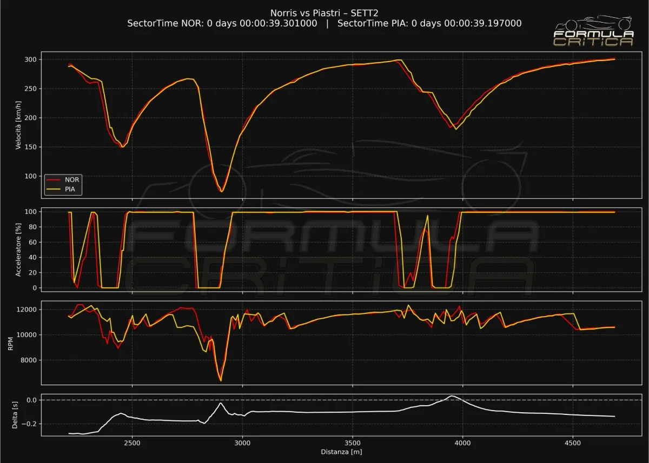Select the SectorTime NOR value text
This screenshot has height=463, width=649.
click(222, 24)
